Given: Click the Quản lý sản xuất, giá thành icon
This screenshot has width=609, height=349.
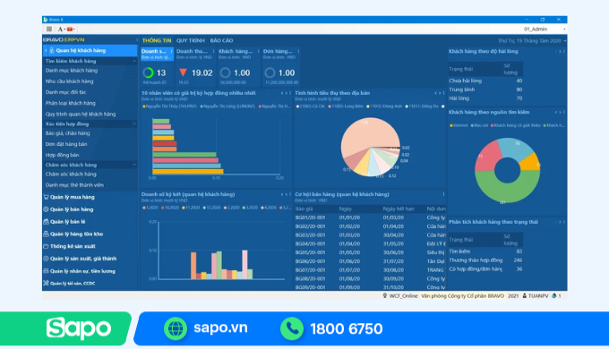Looking at the screenshot, I should pyautogui.click(x=46, y=259).
